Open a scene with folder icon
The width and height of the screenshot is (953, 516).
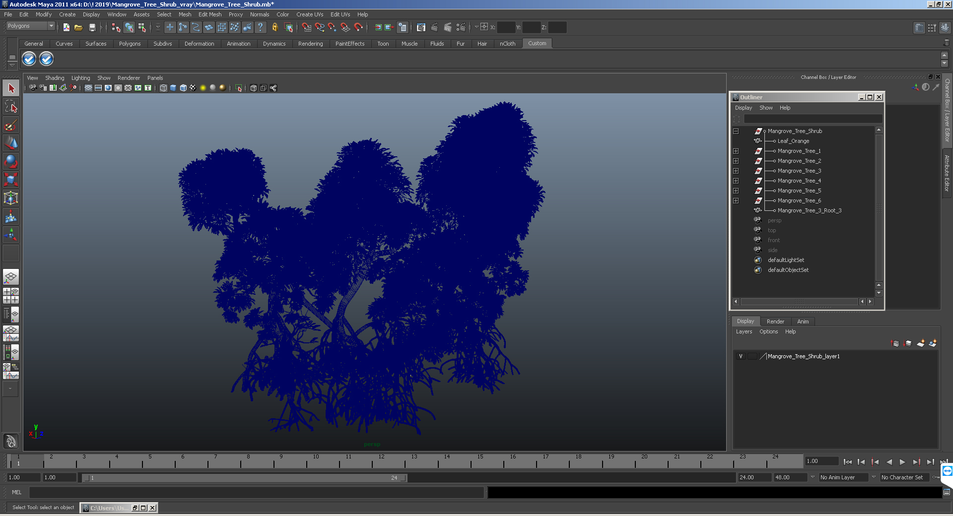coord(78,27)
